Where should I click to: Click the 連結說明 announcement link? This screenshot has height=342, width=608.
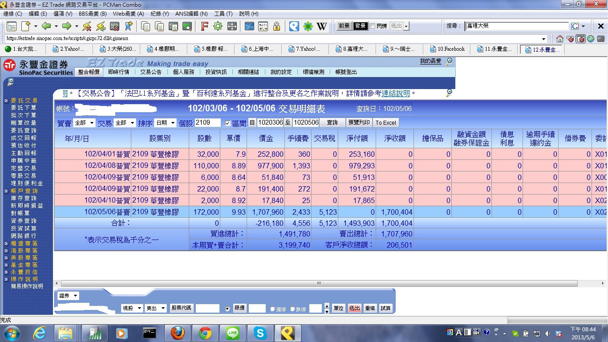(x=396, y=94)
